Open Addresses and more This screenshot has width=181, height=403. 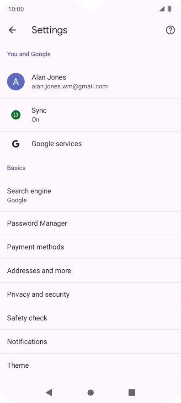(x=90, y=271)
